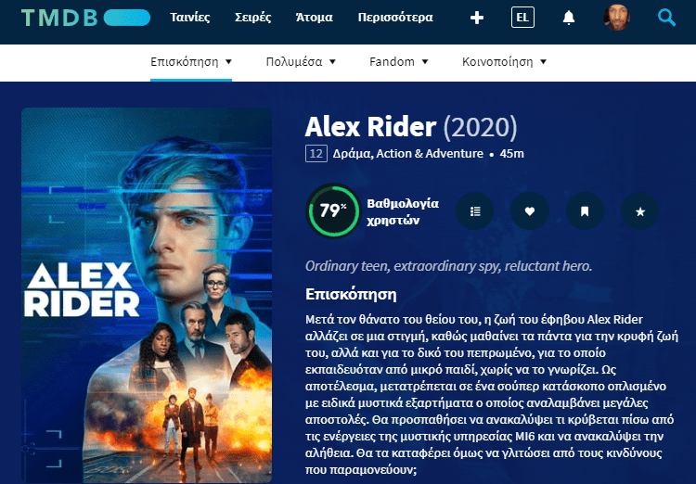Viewport: 696px width, 484px height.
Task: Open the plus add-new menu icon
Action: [477, 18]
